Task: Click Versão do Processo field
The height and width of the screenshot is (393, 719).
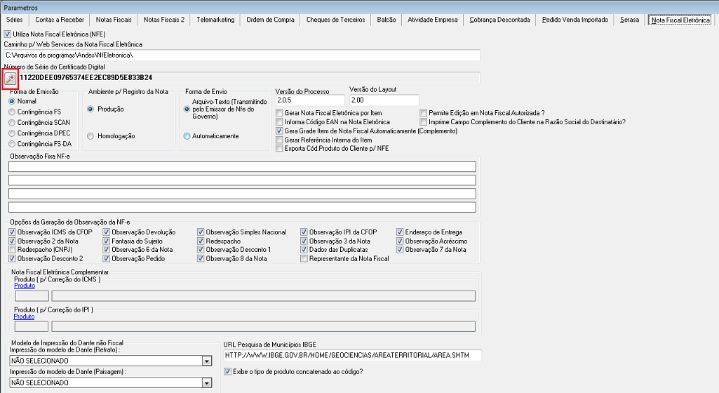Action: pyautogui.click(x=310, y=100)
